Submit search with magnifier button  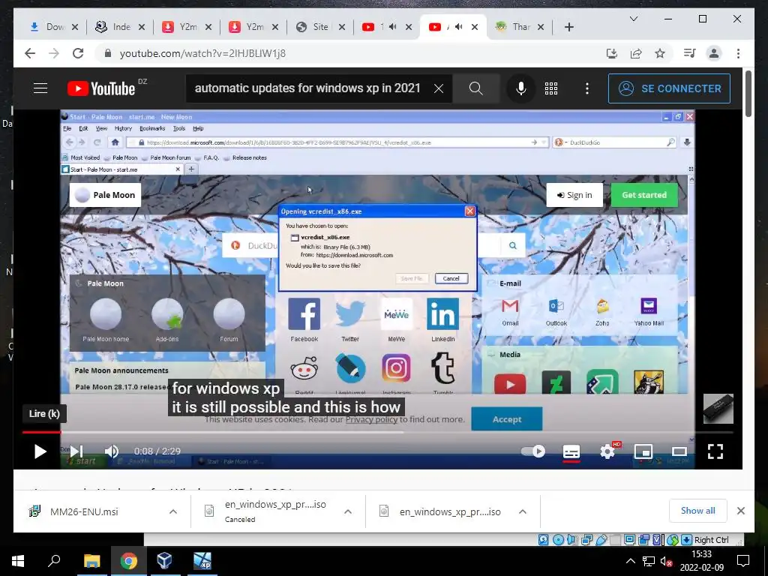click(475, 88)
